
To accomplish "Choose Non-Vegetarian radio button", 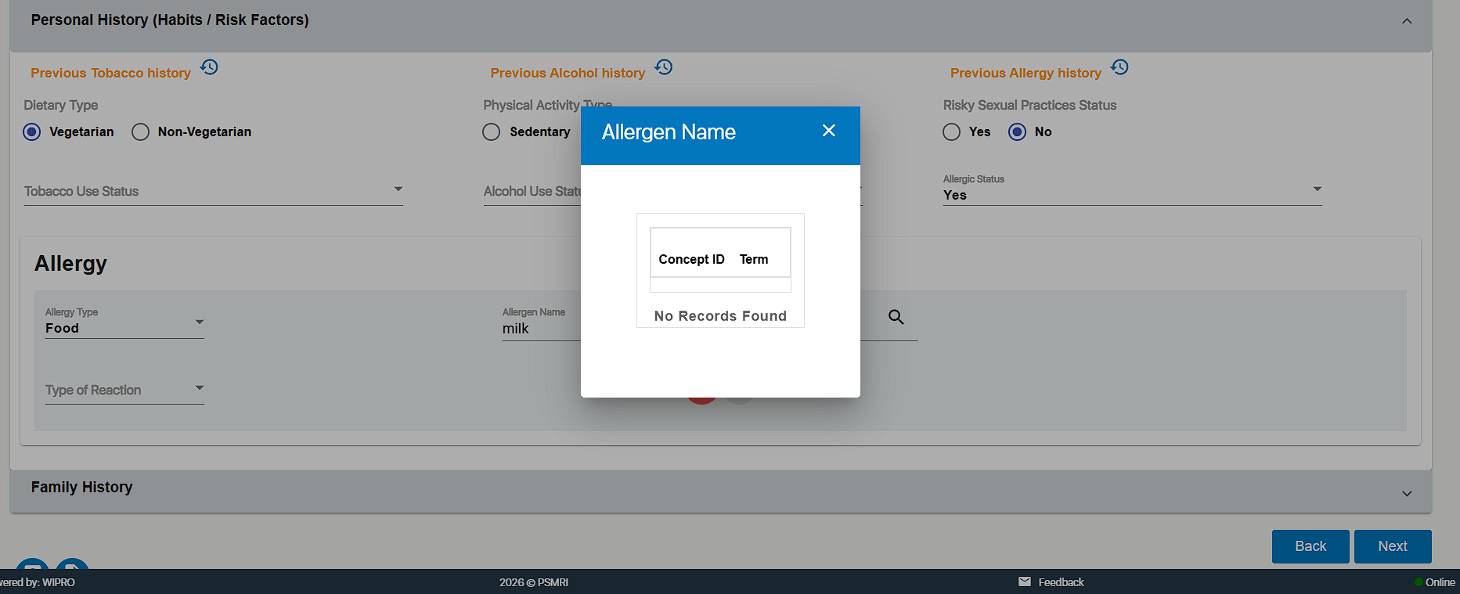I will tap(141, 132).
